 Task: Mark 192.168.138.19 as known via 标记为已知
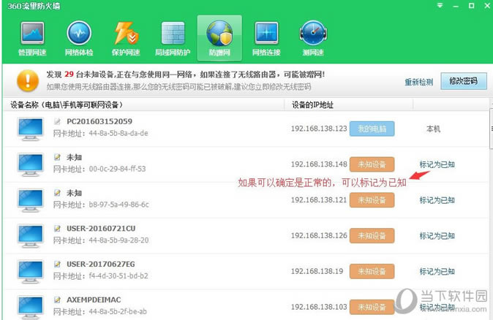[437, 271]
